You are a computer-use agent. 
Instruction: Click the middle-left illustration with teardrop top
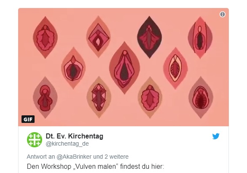73,68
